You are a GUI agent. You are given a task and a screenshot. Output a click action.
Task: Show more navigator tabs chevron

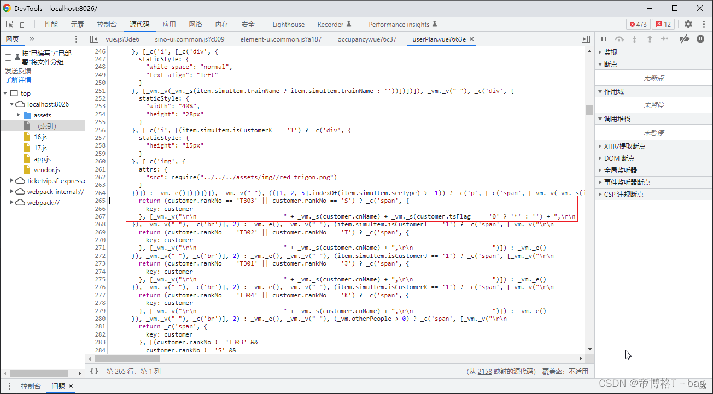pyautogui.click(x=32, y=39)
